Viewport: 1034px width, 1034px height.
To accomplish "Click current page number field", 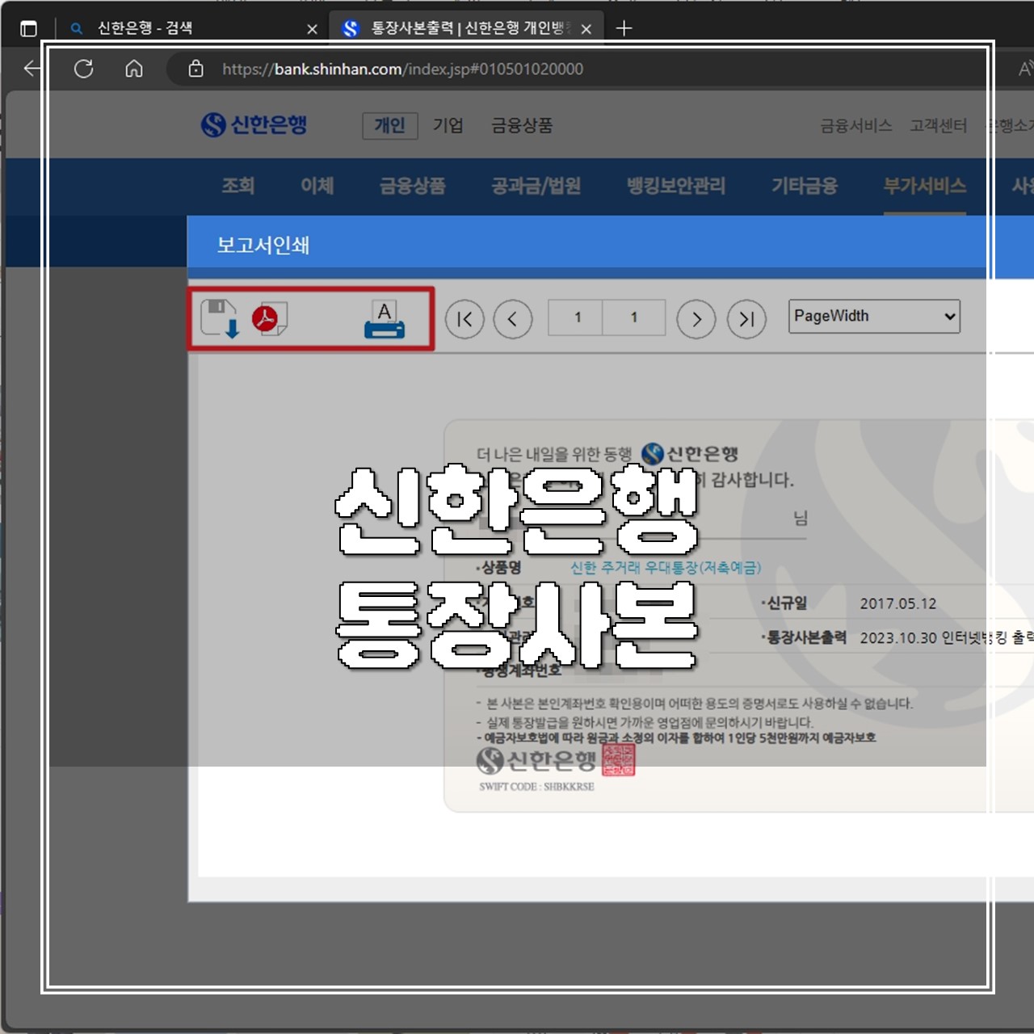I will click(576, 317).
